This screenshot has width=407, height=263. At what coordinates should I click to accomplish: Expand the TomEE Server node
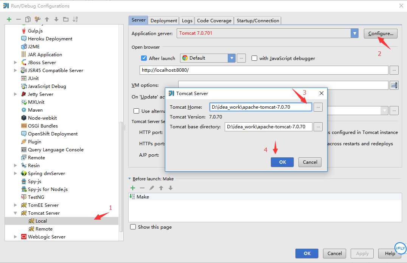click(15, 205)
